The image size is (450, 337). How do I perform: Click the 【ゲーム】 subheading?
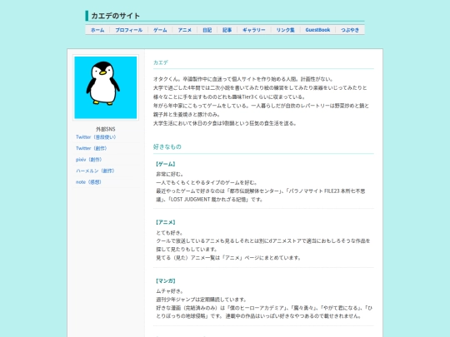pyautogui.click(x=166, y=164)
